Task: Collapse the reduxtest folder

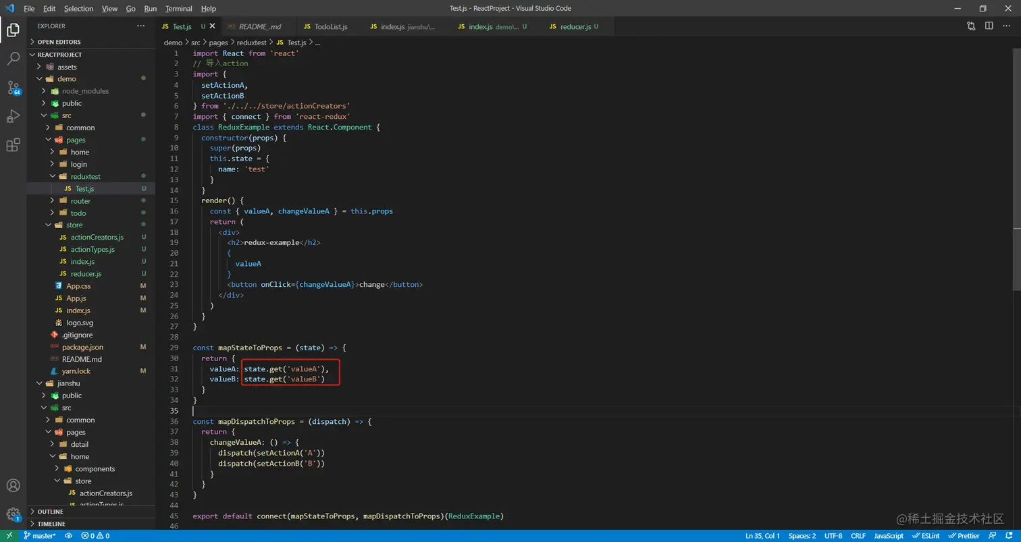Action: (90, 176)
